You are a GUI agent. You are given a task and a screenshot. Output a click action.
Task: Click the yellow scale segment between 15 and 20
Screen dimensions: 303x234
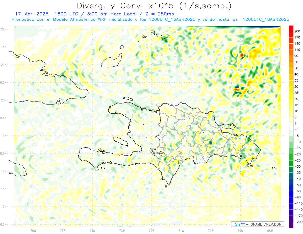tap(291, 102)
